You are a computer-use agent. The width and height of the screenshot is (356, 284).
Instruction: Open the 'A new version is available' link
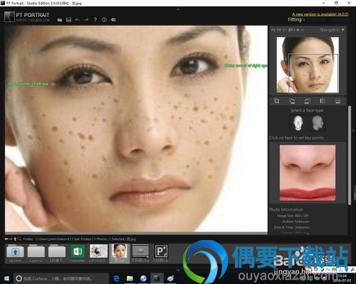click(320, 14)
